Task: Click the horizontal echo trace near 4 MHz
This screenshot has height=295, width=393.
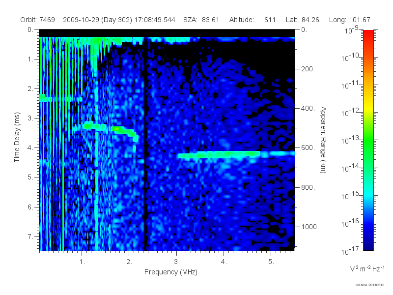Action: click(236, 154)
